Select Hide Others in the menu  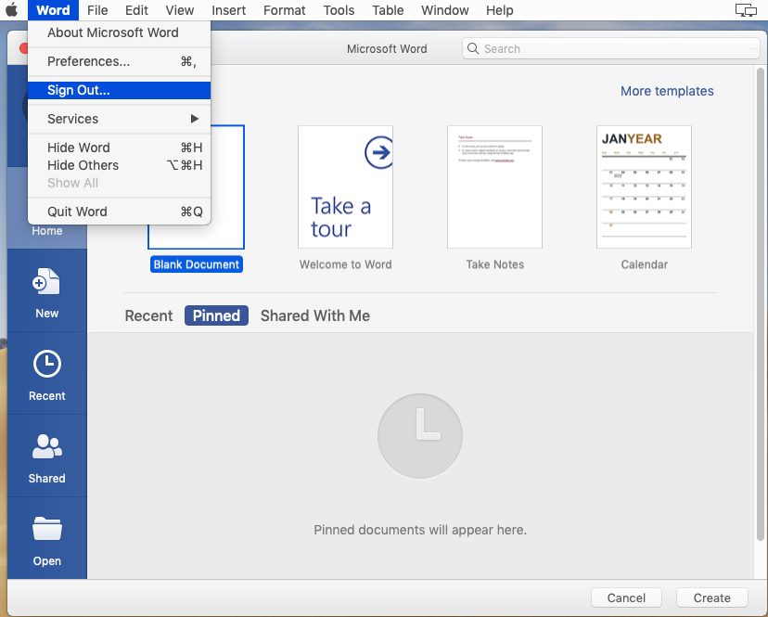point(119,165)
